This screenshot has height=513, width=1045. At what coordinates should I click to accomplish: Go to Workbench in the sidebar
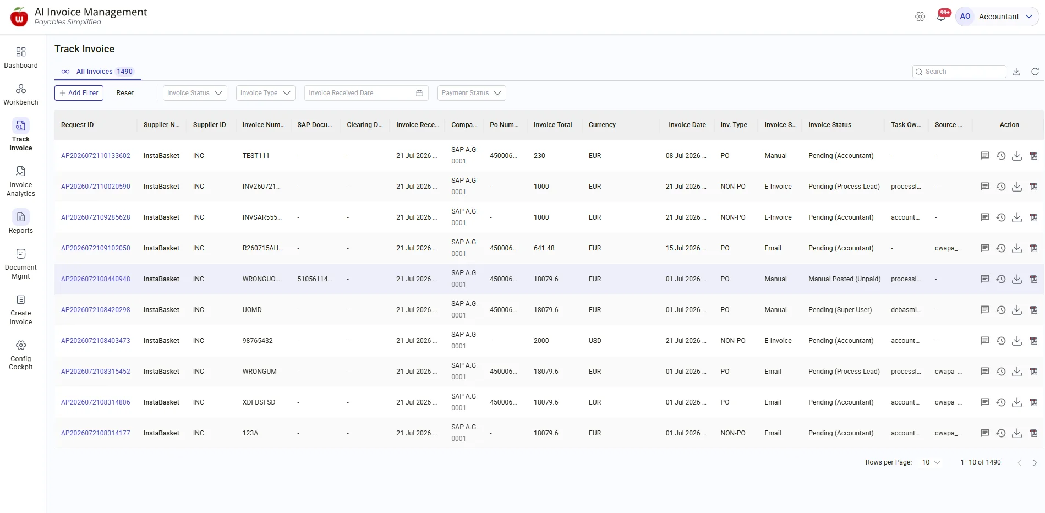(21, 95)
